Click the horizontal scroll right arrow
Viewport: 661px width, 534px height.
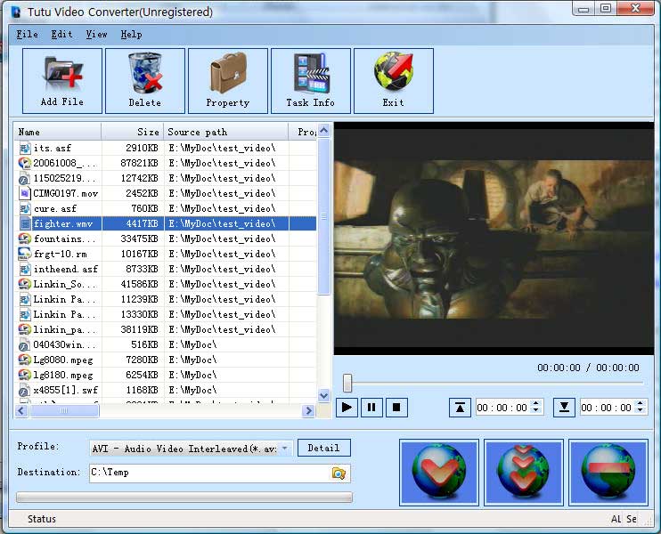pos(308,410)
